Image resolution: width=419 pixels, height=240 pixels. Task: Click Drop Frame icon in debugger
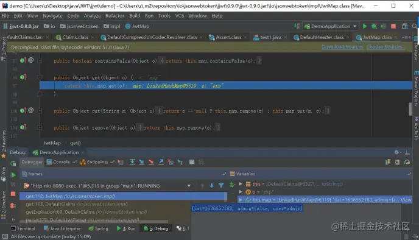point(171,162)
